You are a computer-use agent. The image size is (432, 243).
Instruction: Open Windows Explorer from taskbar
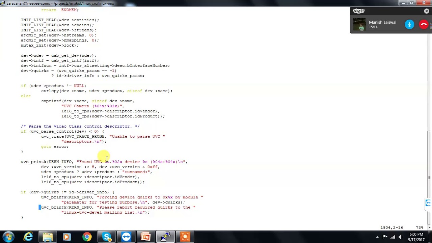[x=48, y=237]
